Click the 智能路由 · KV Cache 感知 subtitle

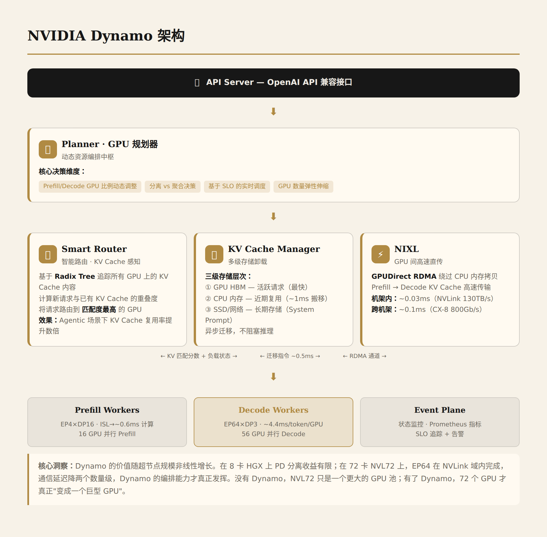tap(101, 262)
